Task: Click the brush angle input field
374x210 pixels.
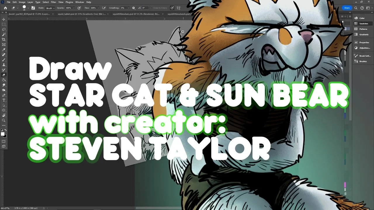Action: coord(145,8)
